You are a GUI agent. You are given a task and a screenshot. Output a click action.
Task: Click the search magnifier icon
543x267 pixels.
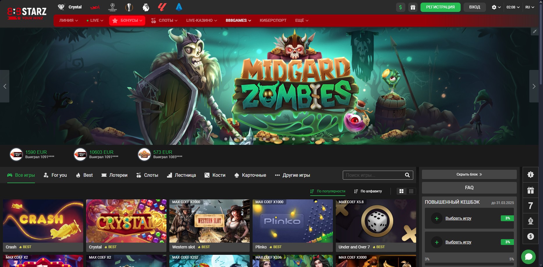pos(407,175)
